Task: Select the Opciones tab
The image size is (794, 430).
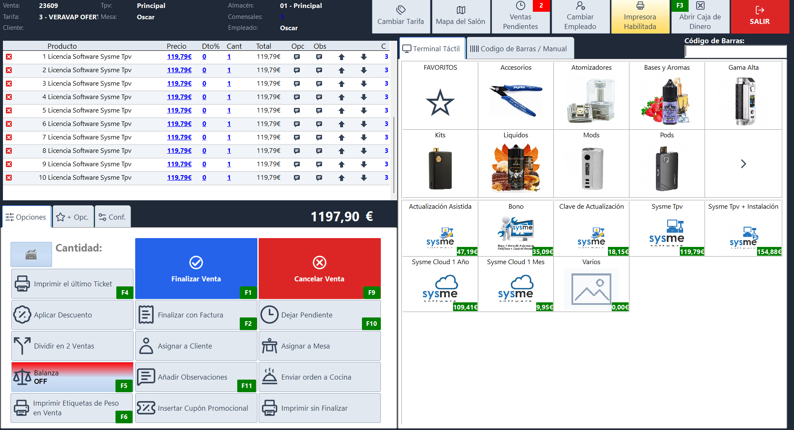Action: [x=26, y=217]
